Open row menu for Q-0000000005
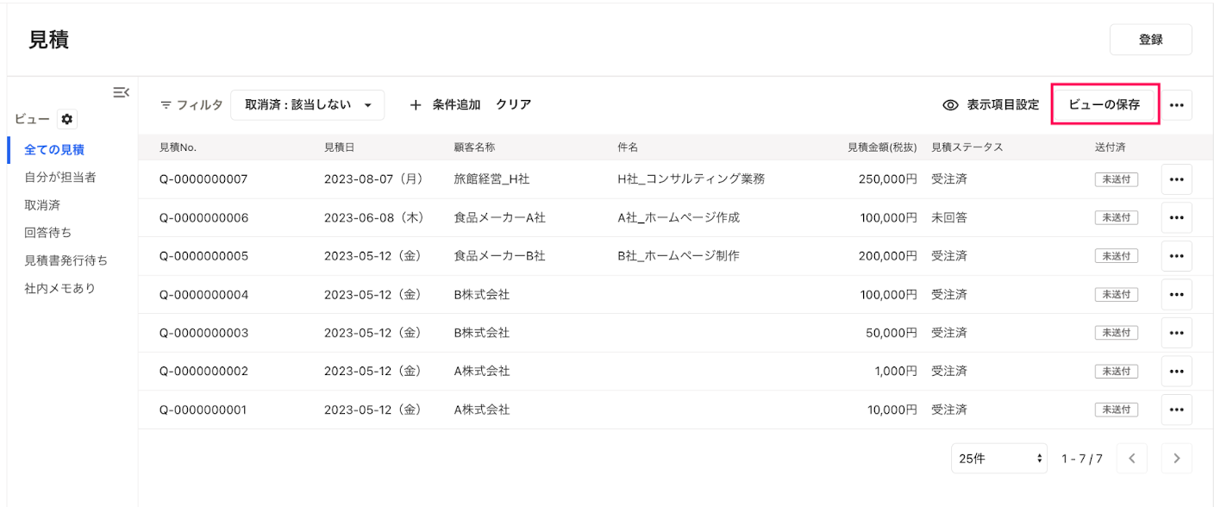1214x507 pixels. (1177, 256)
